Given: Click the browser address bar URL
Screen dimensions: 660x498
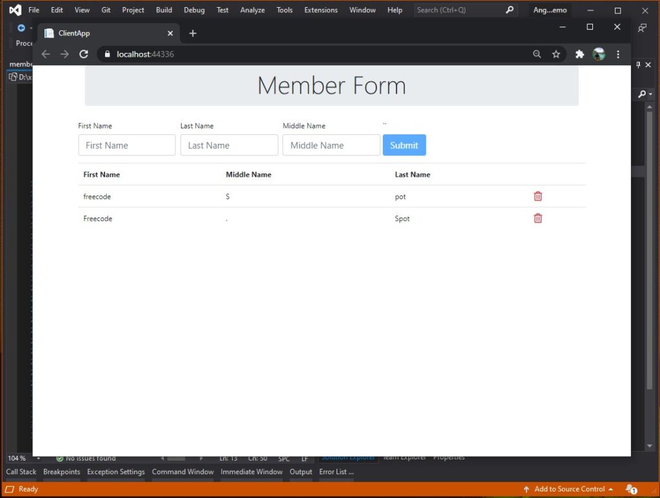Looking at the screenshot, I should [145, 54].
